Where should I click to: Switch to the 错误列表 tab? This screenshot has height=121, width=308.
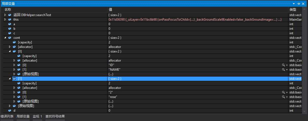tap(7, 116)
